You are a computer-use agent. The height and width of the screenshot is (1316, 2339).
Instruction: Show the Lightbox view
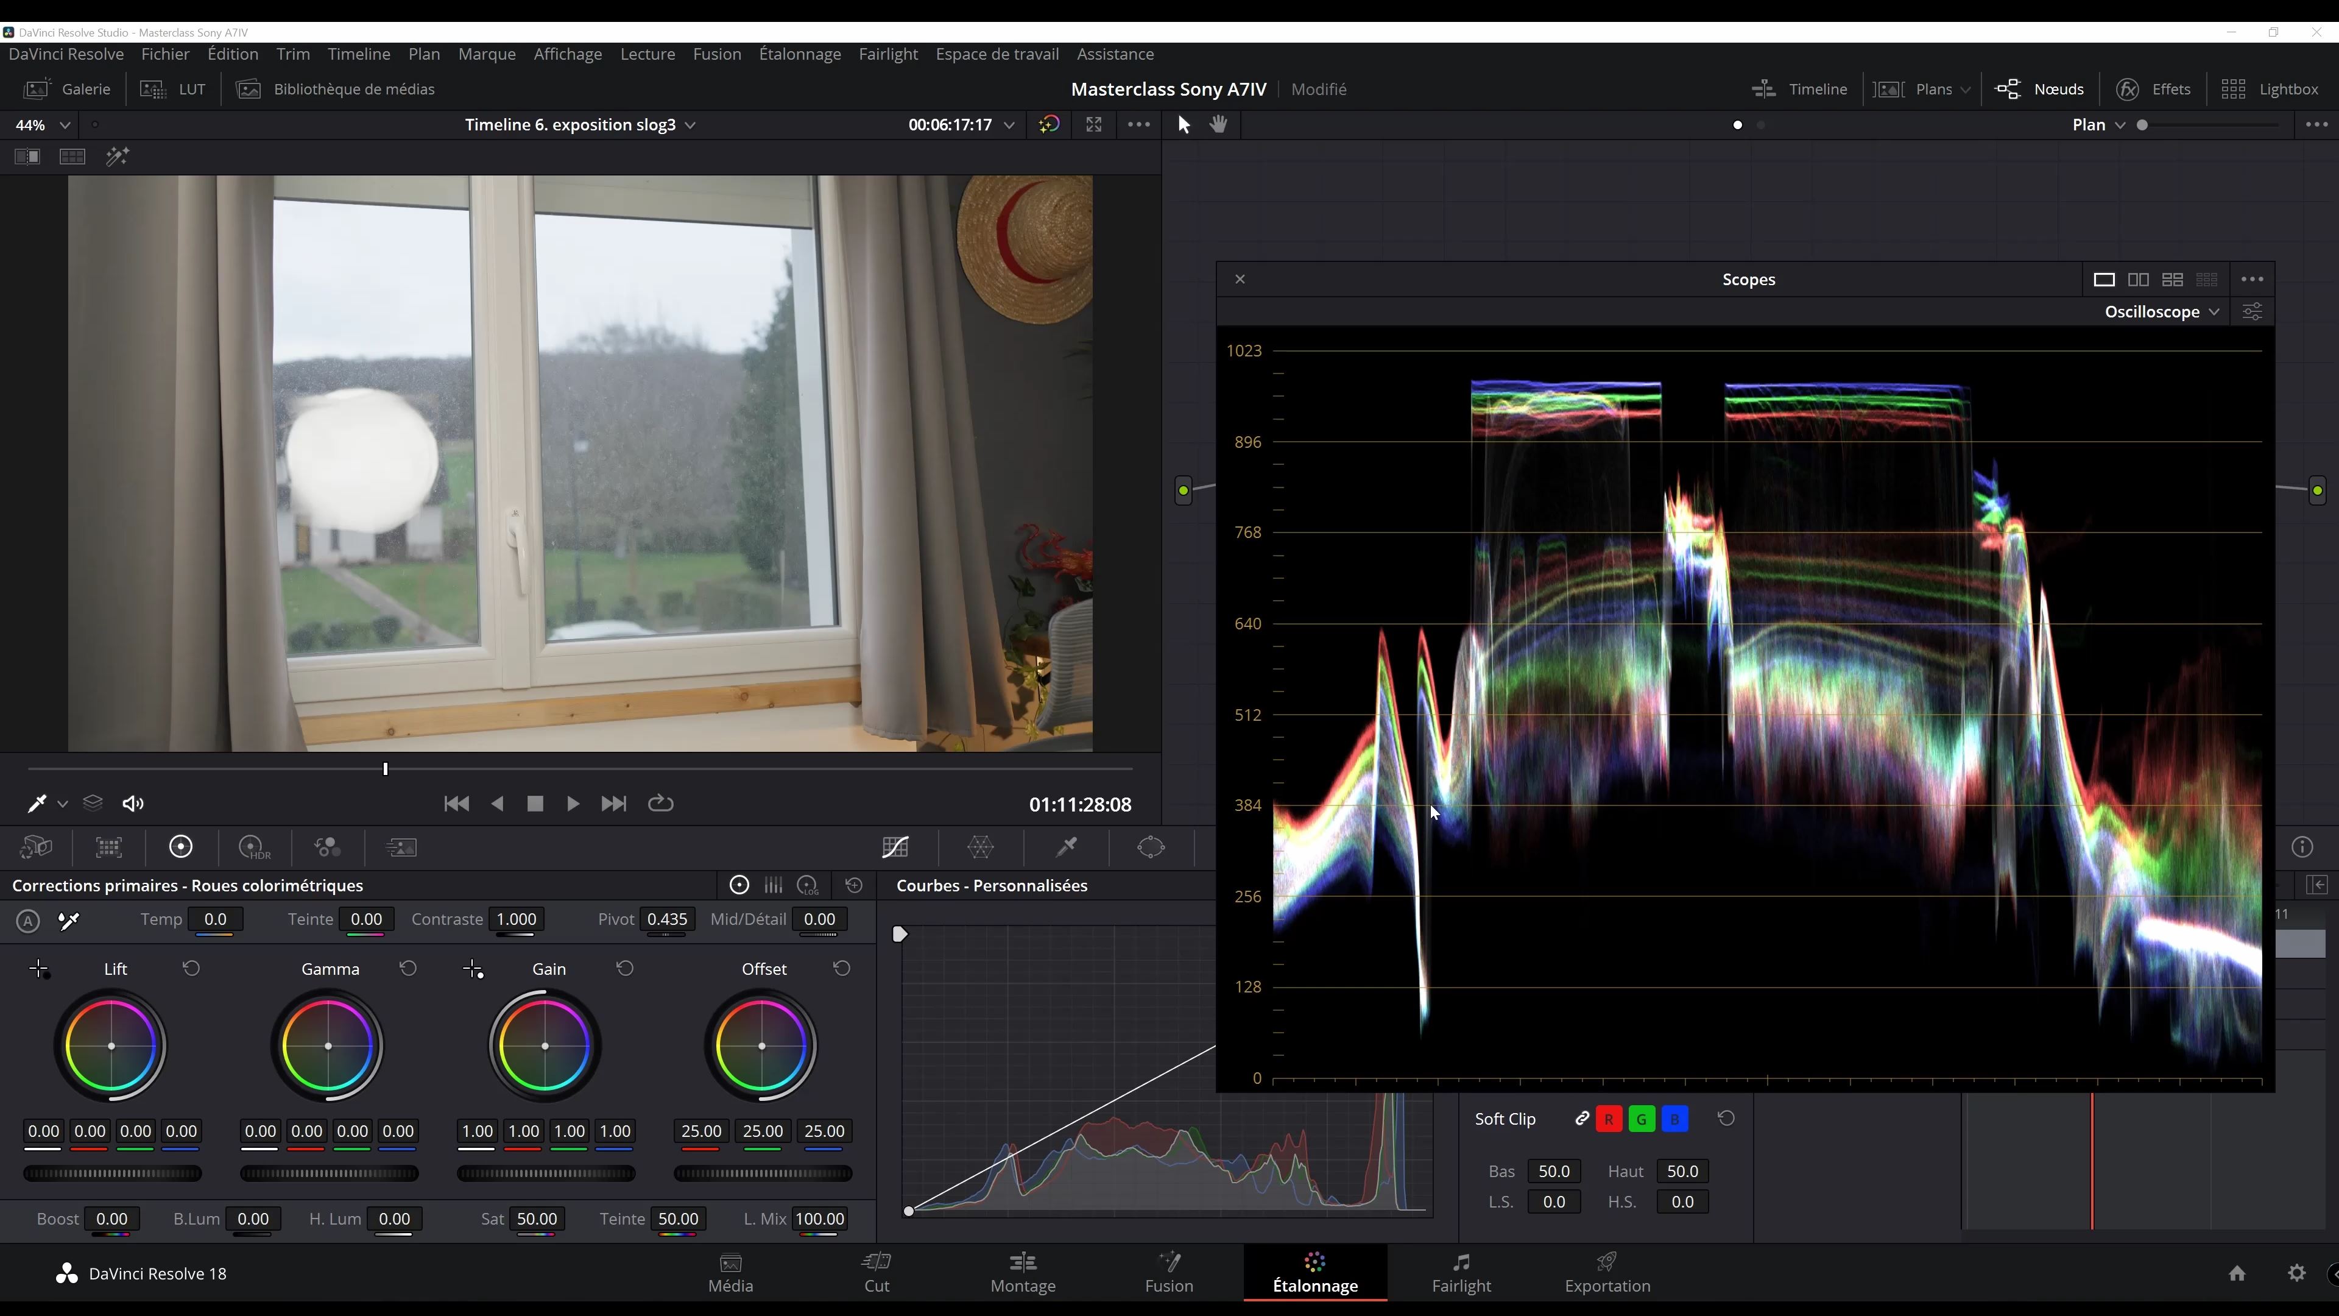2270,89
